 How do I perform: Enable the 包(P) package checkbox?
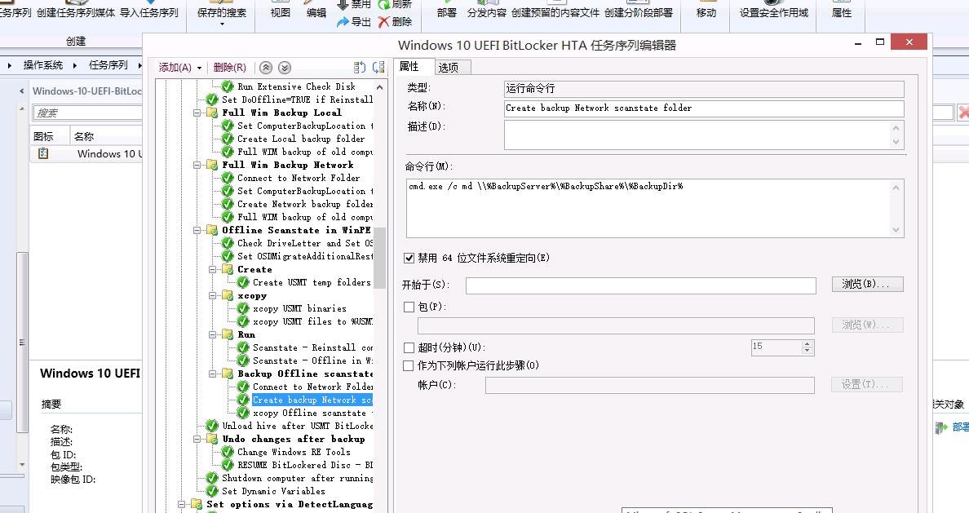coord(409,307)
